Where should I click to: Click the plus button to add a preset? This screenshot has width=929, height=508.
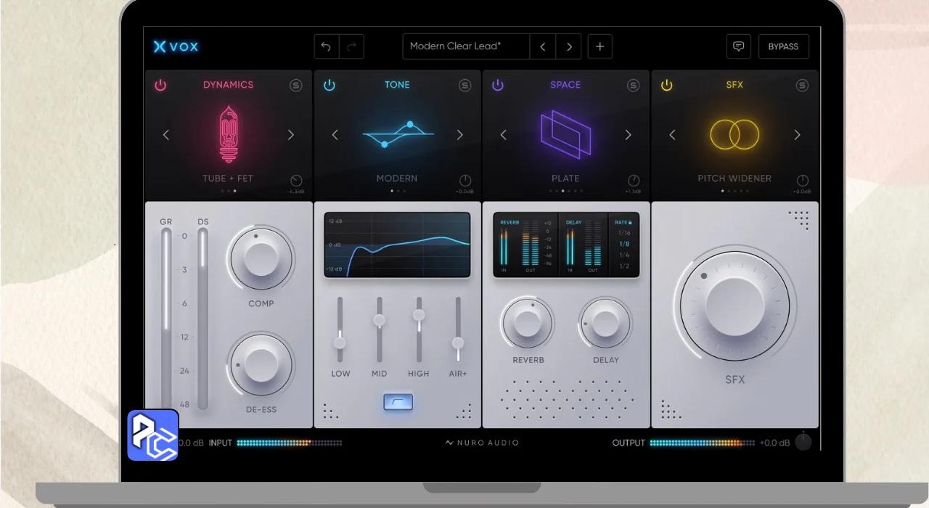pos(599,46)
